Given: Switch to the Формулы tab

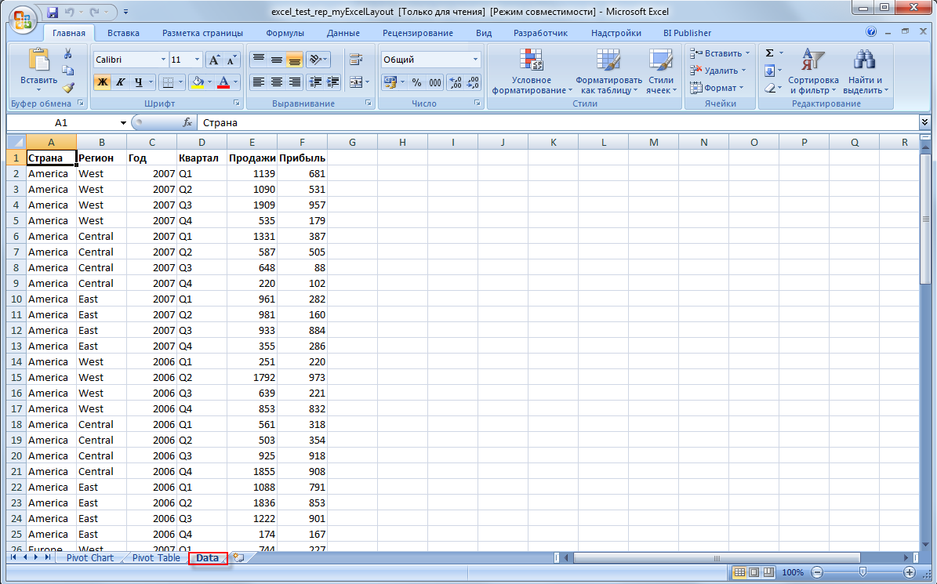Looking at the screenshot, I should pyautogui.click(x=285, y=33).
